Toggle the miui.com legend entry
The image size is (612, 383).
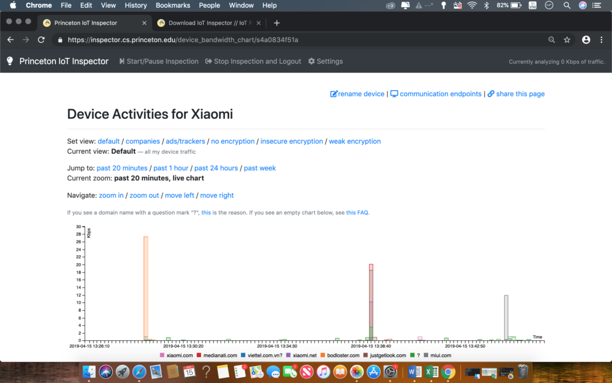click(437, 356)
